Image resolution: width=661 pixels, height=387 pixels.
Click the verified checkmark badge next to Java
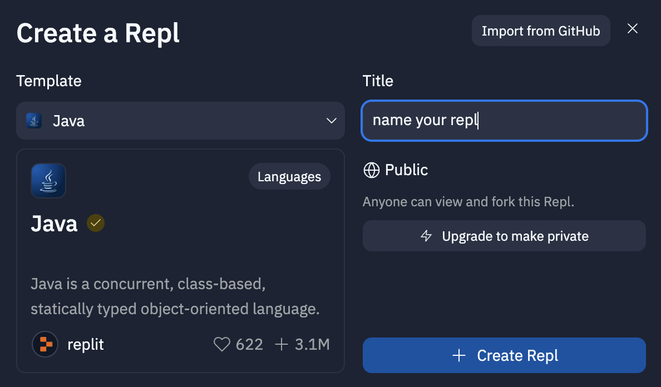(96, 223)
